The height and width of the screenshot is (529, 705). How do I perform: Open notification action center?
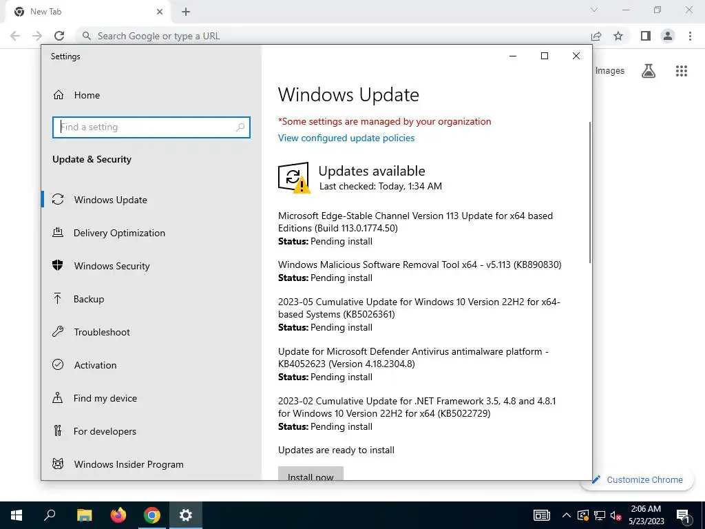[x=684, y=515]
